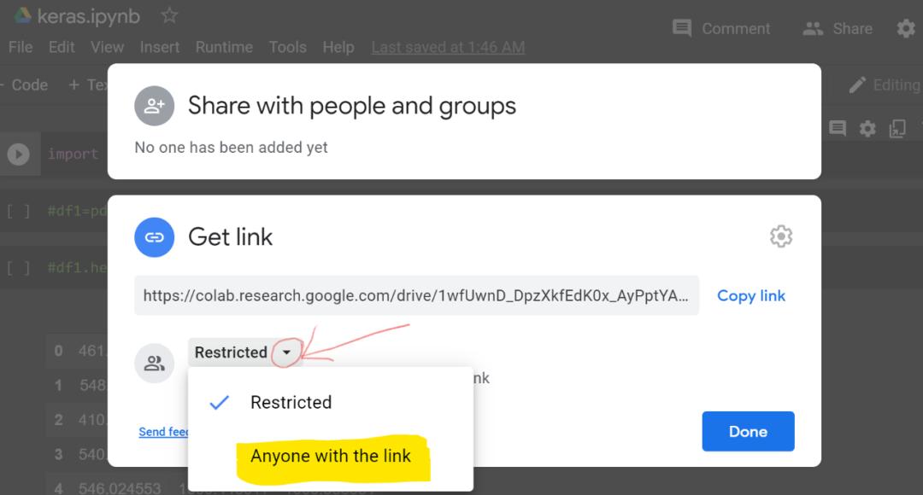Open the Edit menu
The height and width of the screenshot is (495, 923).
[62, 47]
